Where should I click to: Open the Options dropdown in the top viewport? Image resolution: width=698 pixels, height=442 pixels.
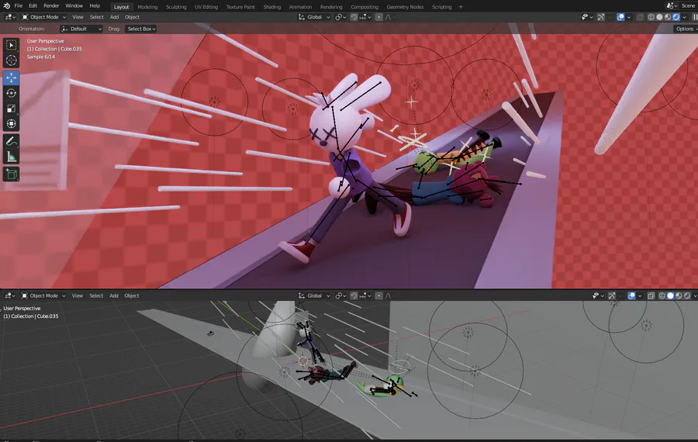click(x=686, y=29)
